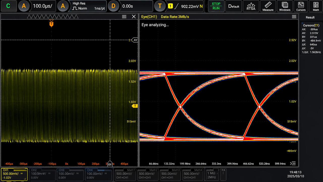This screenshot has width=323, height=182.
Task: Click the Eye analyzing... status text
Action: click(x=155, y=25)
